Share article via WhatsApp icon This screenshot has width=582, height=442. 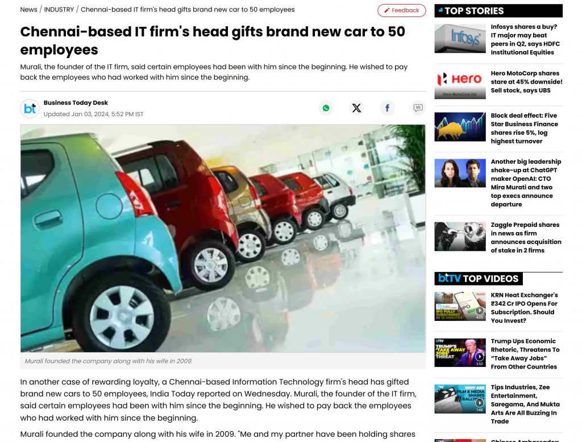coord(326,108)
